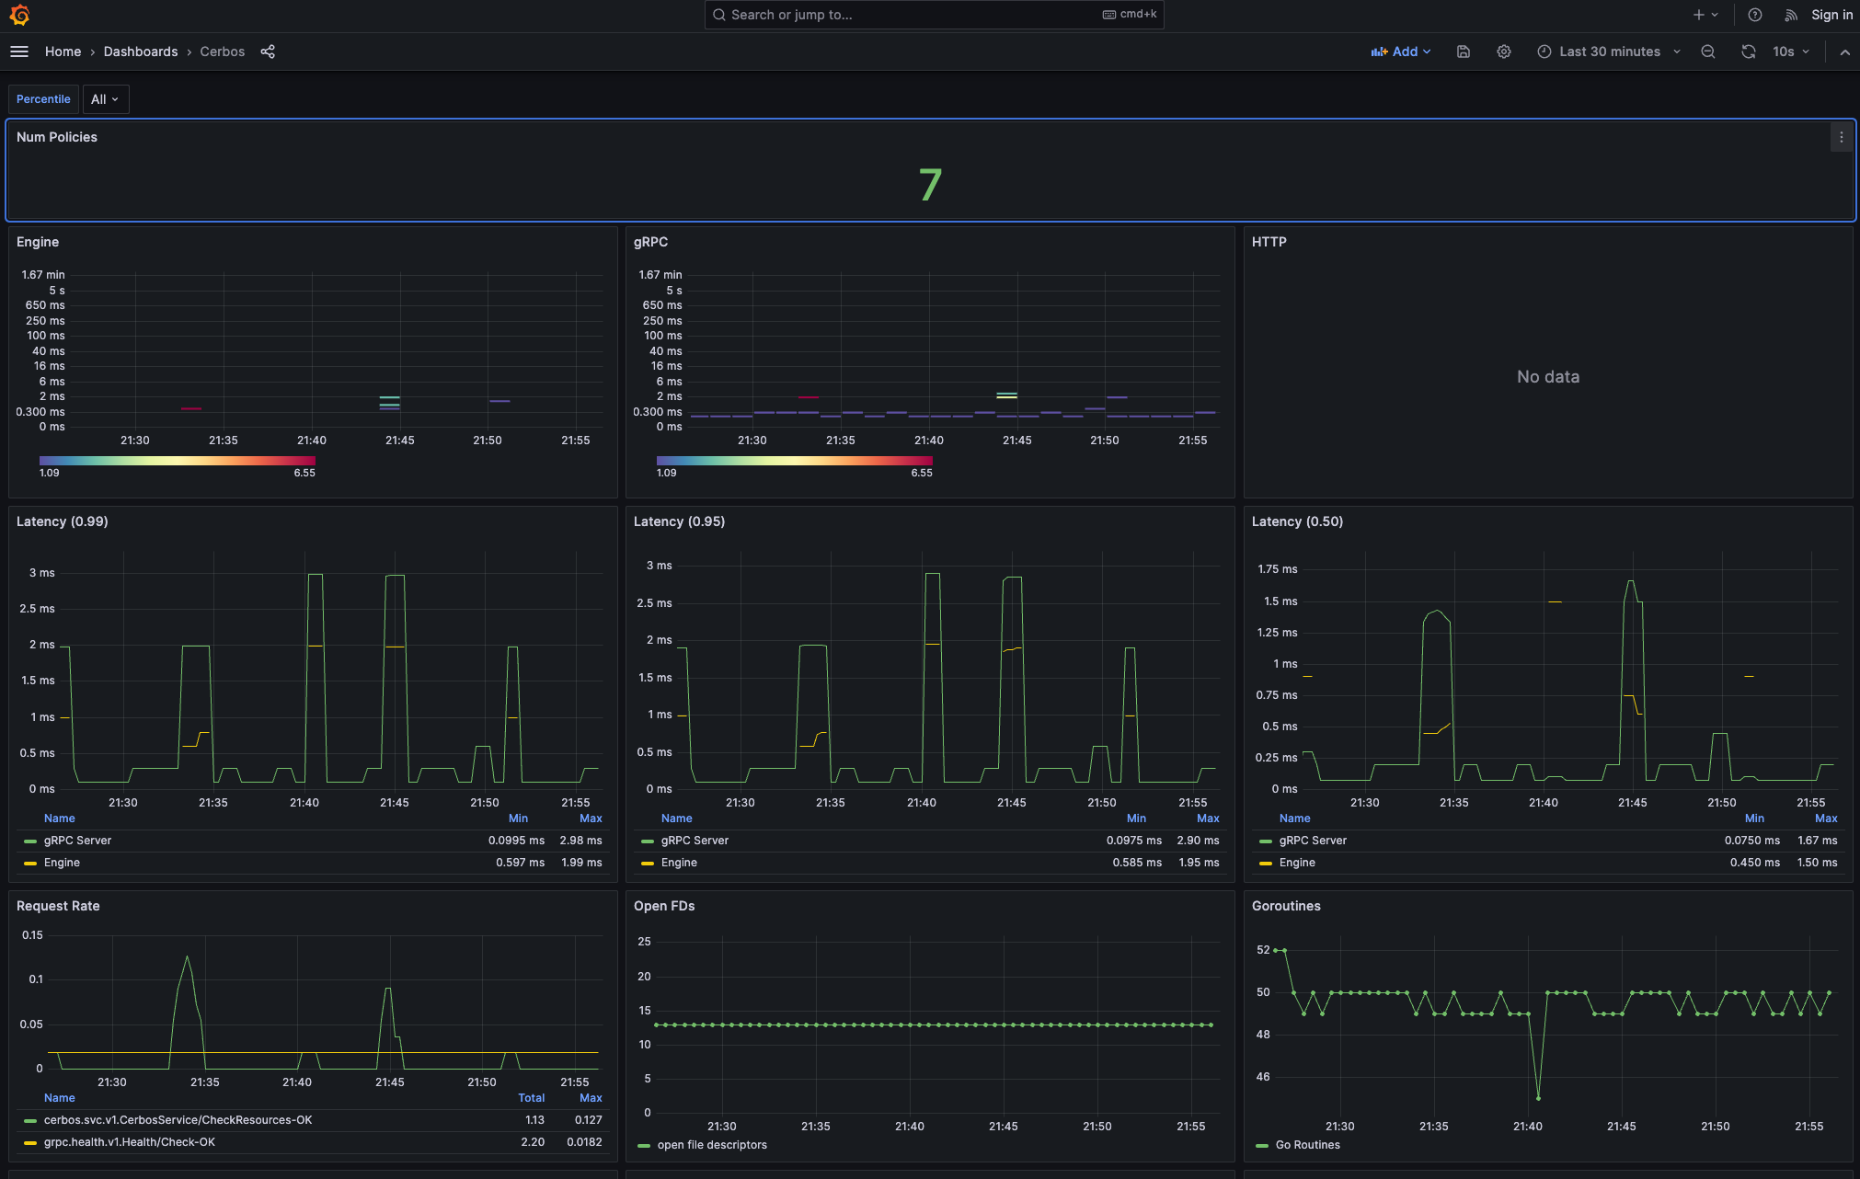This screenshot has width=1860, height=1179.
Task: Toggle gRPC Server series in Latency (0.99) legend
Action: 77,841
